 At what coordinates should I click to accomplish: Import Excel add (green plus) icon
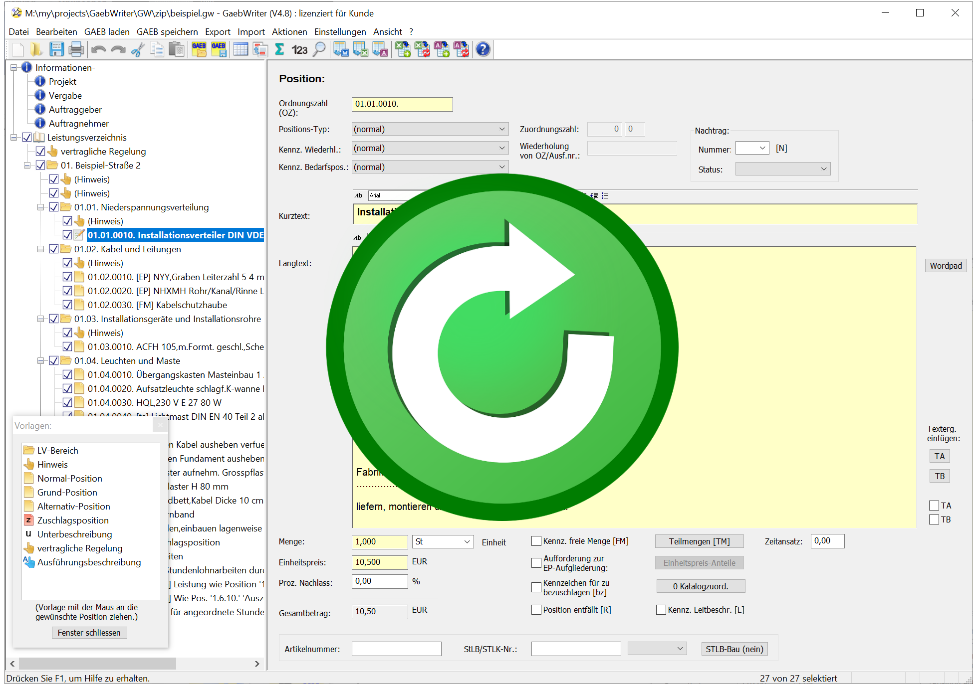(403, 49)
